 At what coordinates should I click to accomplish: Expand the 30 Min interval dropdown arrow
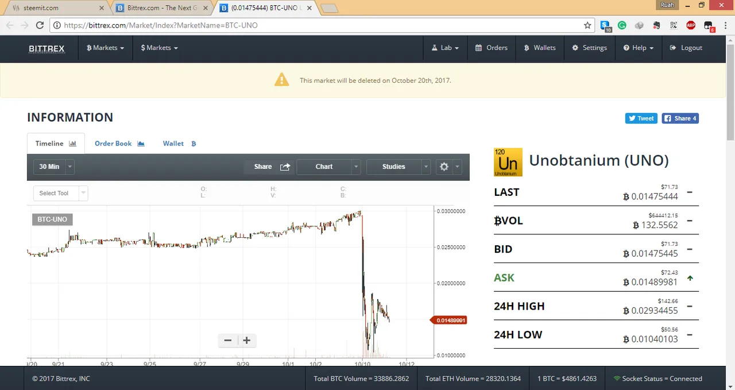point(70,167)
